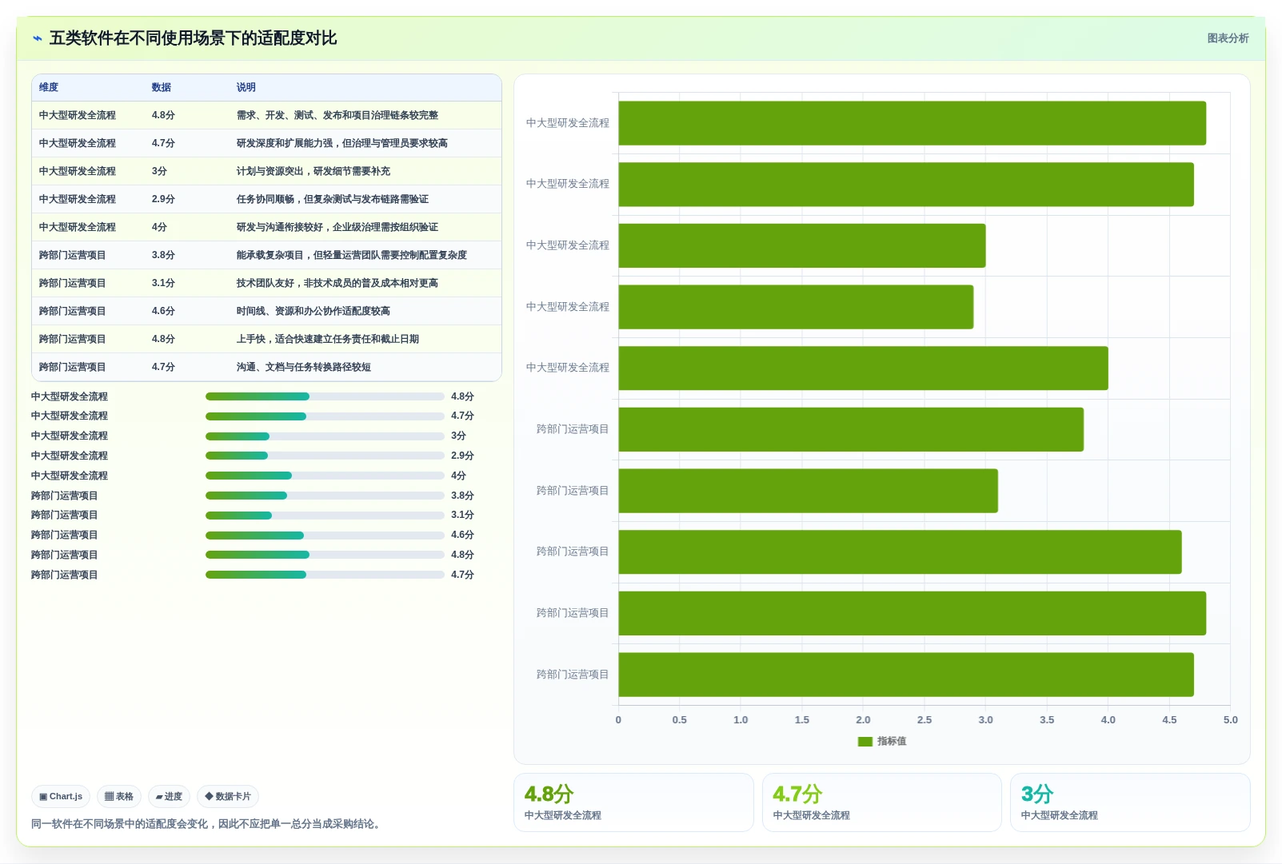Click the x-axis tick label 4.5

click(1169, 720)
